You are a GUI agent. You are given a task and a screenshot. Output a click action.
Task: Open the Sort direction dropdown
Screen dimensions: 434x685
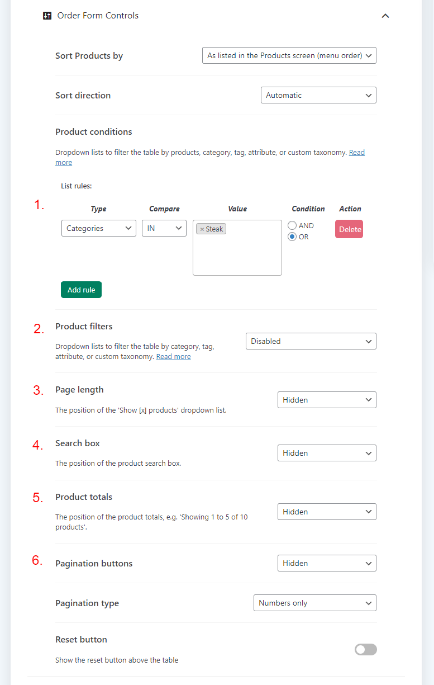[x=318, y=95]
